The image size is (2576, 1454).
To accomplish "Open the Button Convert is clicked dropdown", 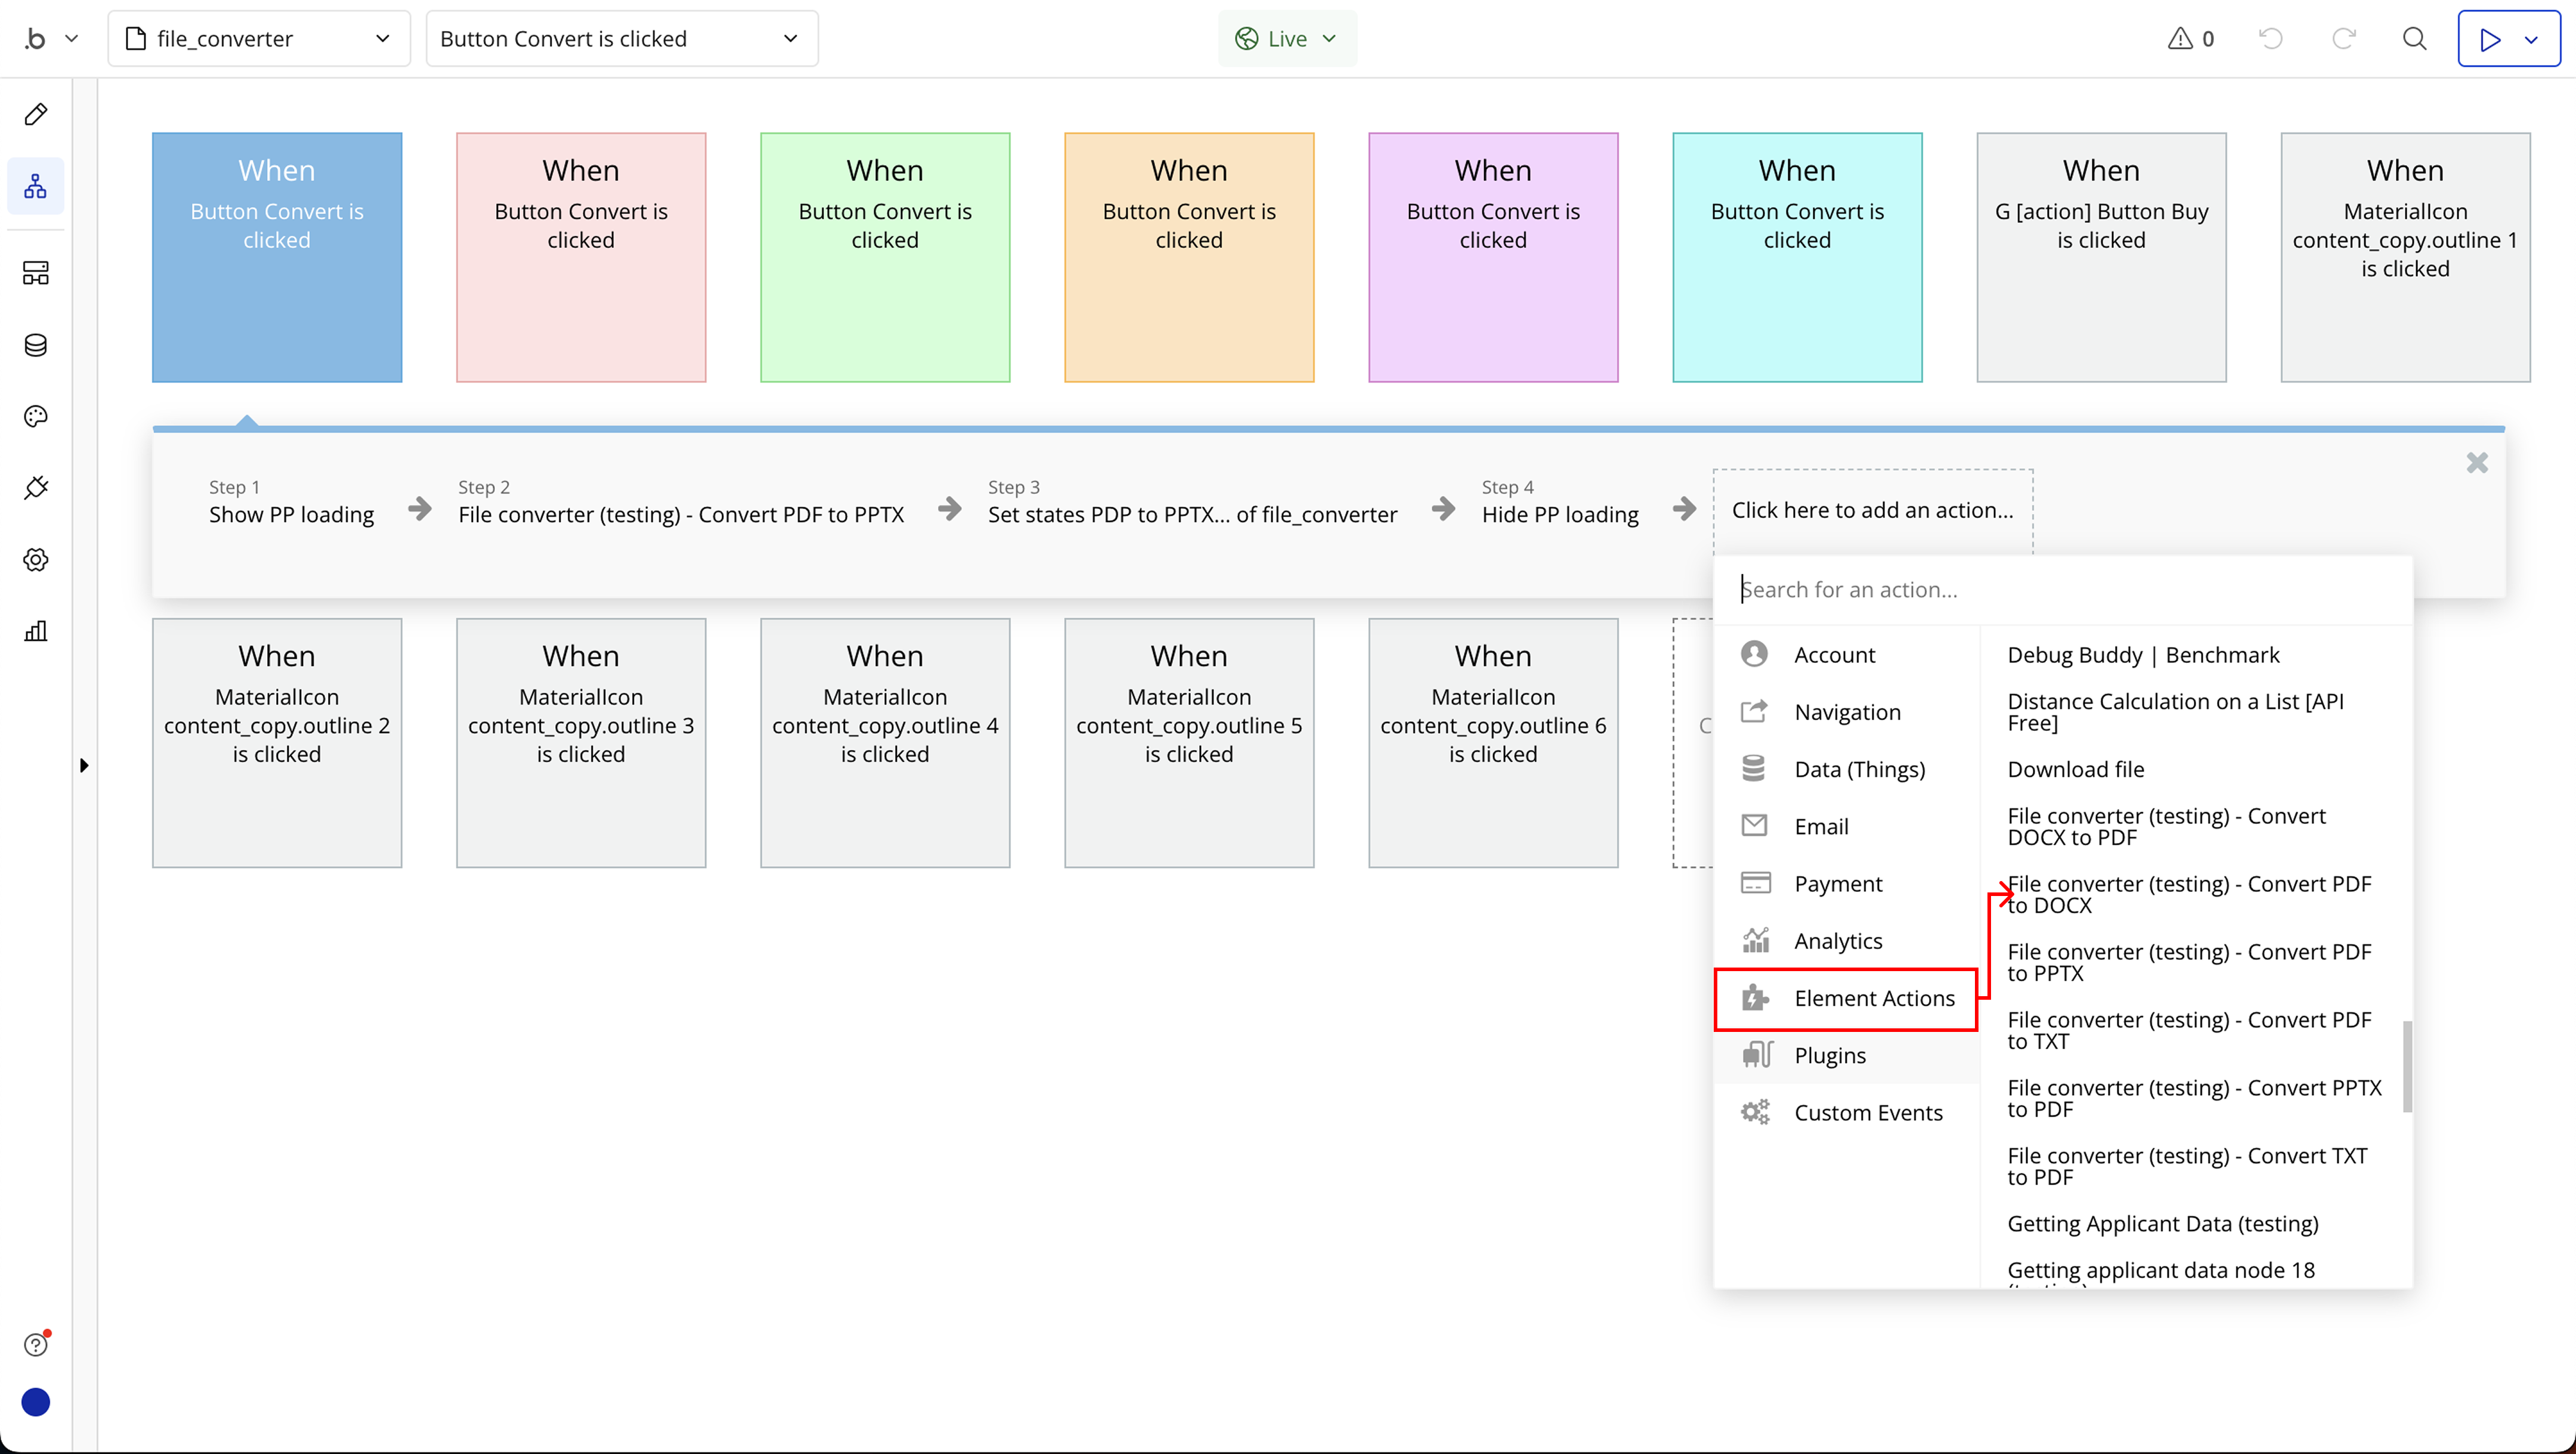I will (x=621, y=39).
